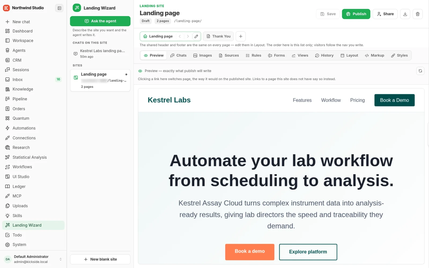Click the Save button
The width and height of the screenshot is (429, 268).
click(x=328, y=14)
